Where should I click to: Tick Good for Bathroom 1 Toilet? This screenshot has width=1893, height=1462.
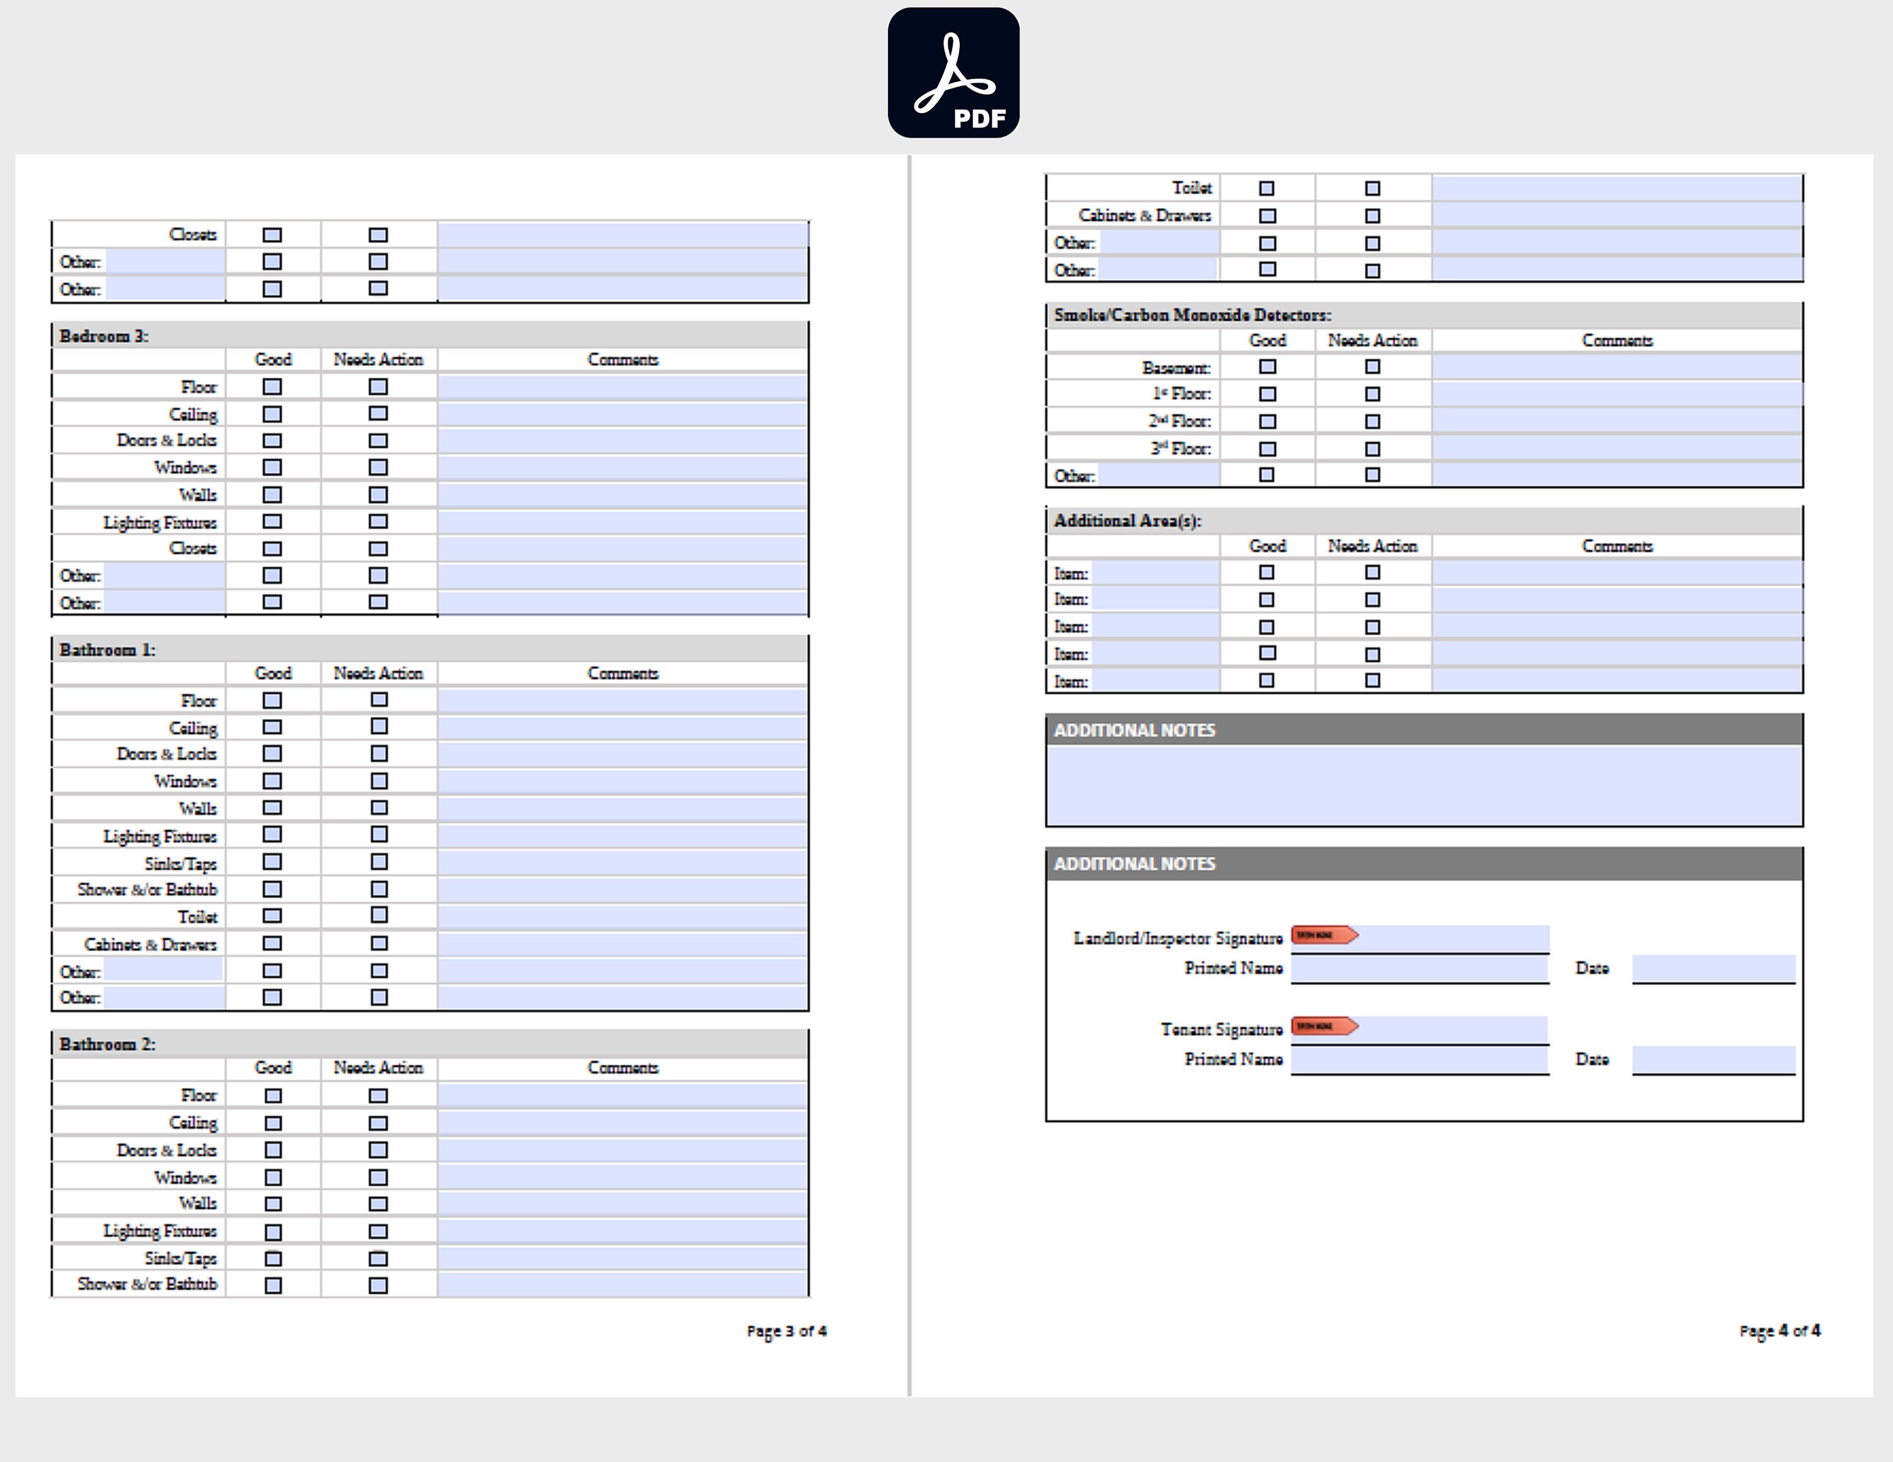point(272,916)
